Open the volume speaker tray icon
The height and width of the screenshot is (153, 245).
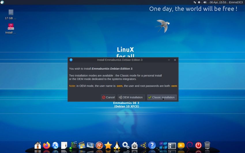click(x=205, y=2)
